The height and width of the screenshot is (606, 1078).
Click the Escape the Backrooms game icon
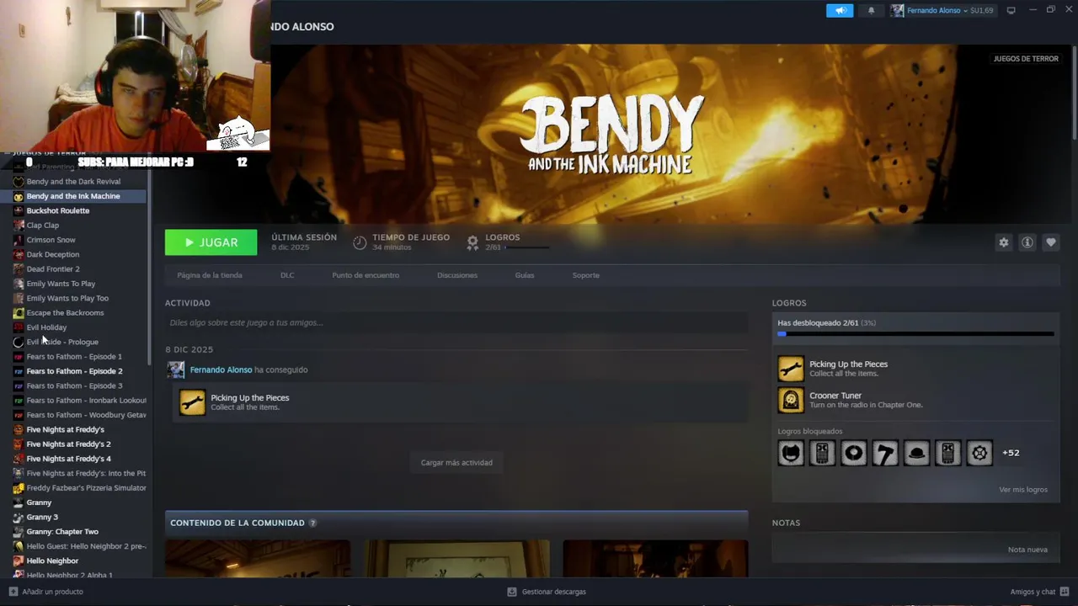coord(19,313)
